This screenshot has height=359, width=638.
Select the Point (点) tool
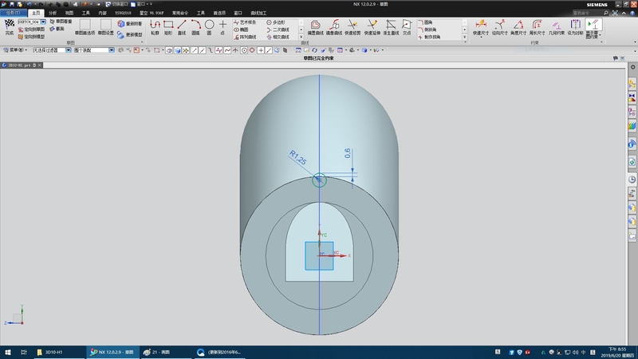point(223,26)
